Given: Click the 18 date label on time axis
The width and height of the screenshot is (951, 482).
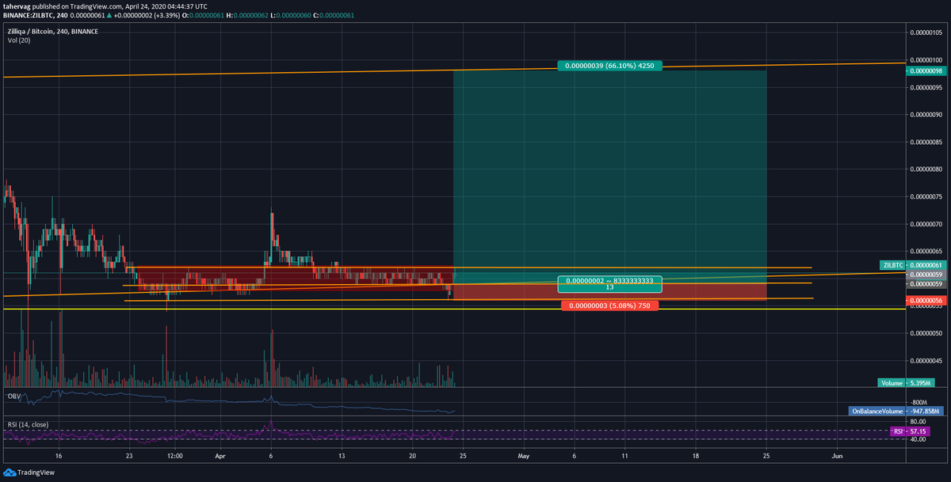Looking at the screenshot, I should [x=696, y=457].
